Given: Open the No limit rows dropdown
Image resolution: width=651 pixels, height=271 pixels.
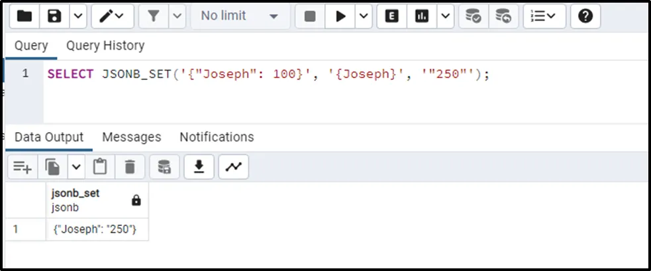Looking at the screenshot, I should point(238,17).
